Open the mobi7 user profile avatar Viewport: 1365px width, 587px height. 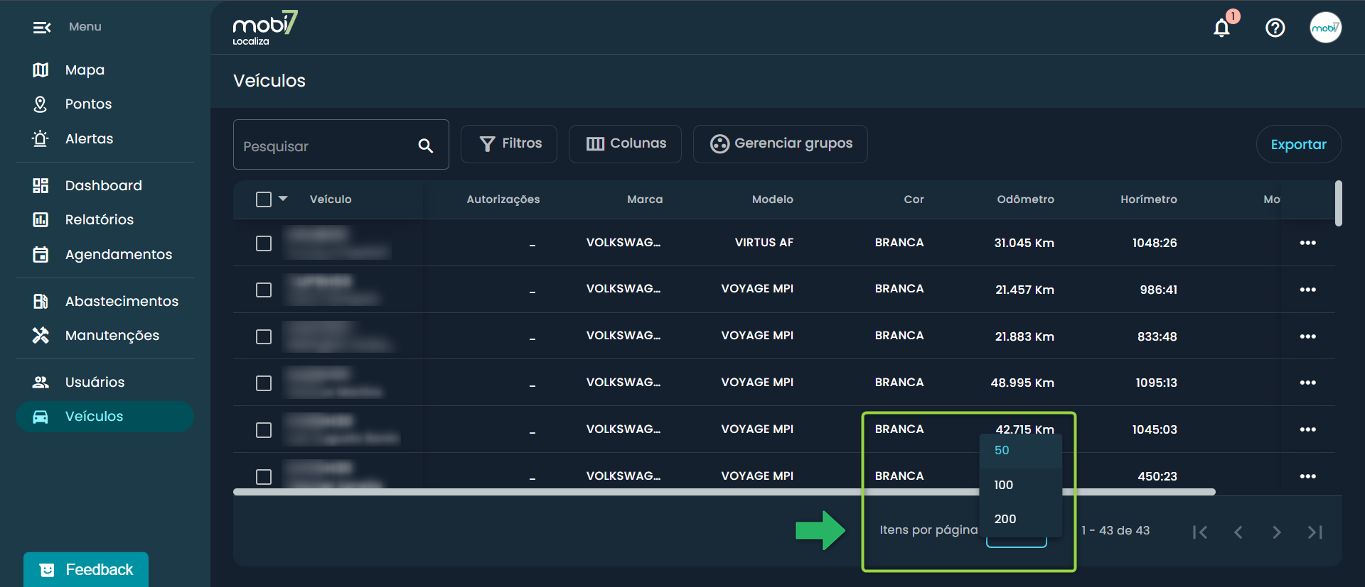pos(1325,28)
